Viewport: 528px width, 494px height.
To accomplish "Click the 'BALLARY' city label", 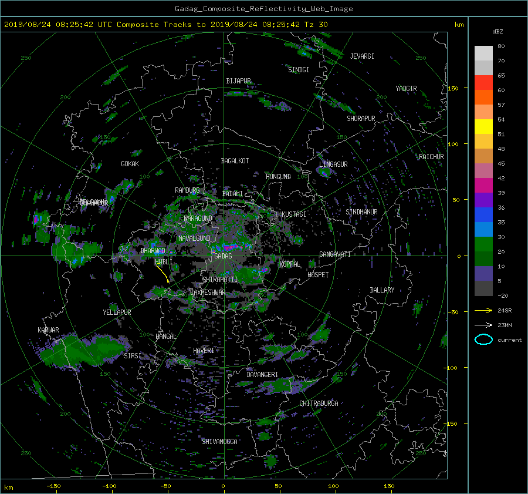I will pyautogui.click(x=382, y=290).
